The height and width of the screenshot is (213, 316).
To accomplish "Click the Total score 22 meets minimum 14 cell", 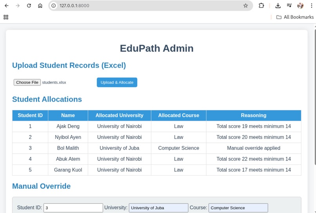I will click(254, 159).
